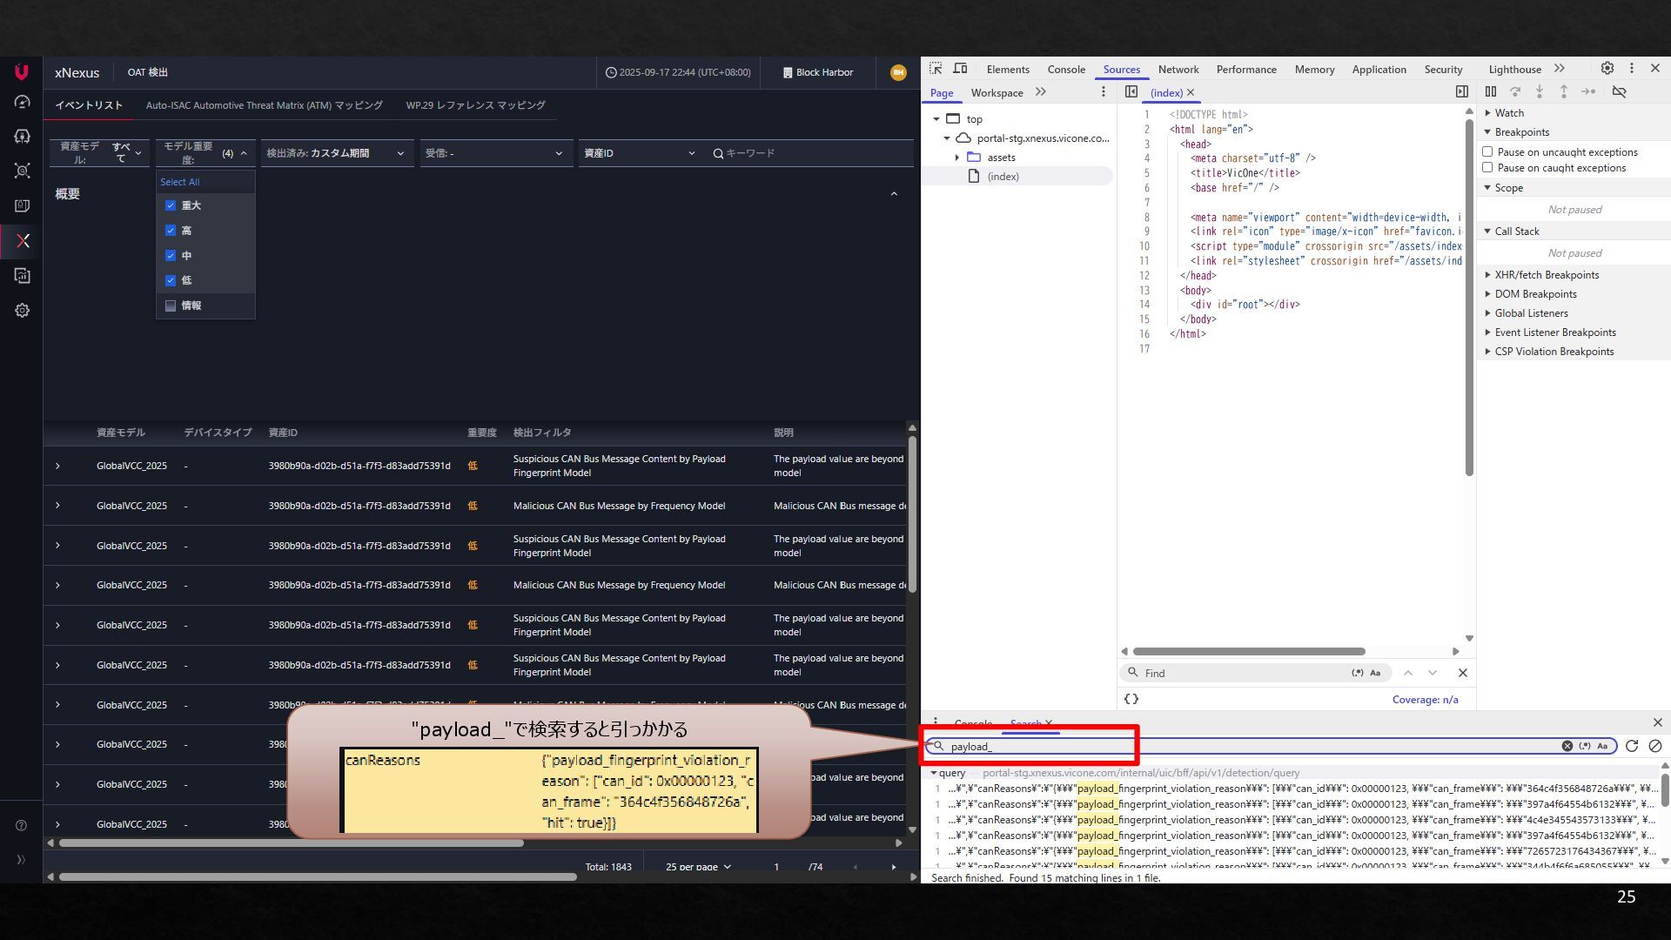Expand the assets folder in file tree
This screenshot has height=940, width=1671.
pos(956,158)
